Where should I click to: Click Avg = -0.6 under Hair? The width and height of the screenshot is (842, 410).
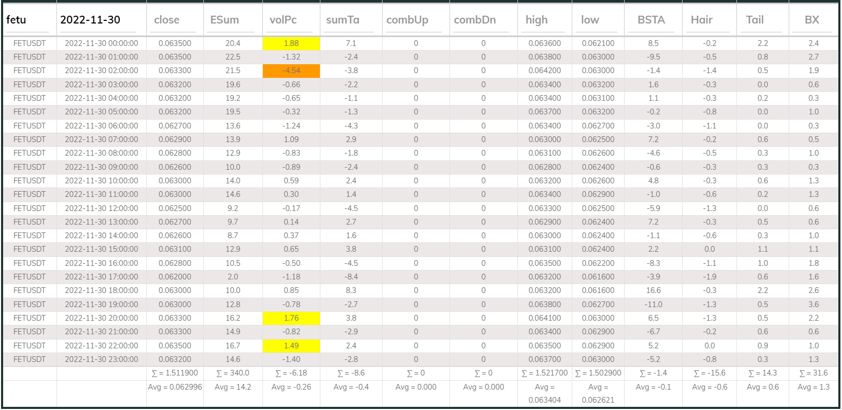click(710, 387)
